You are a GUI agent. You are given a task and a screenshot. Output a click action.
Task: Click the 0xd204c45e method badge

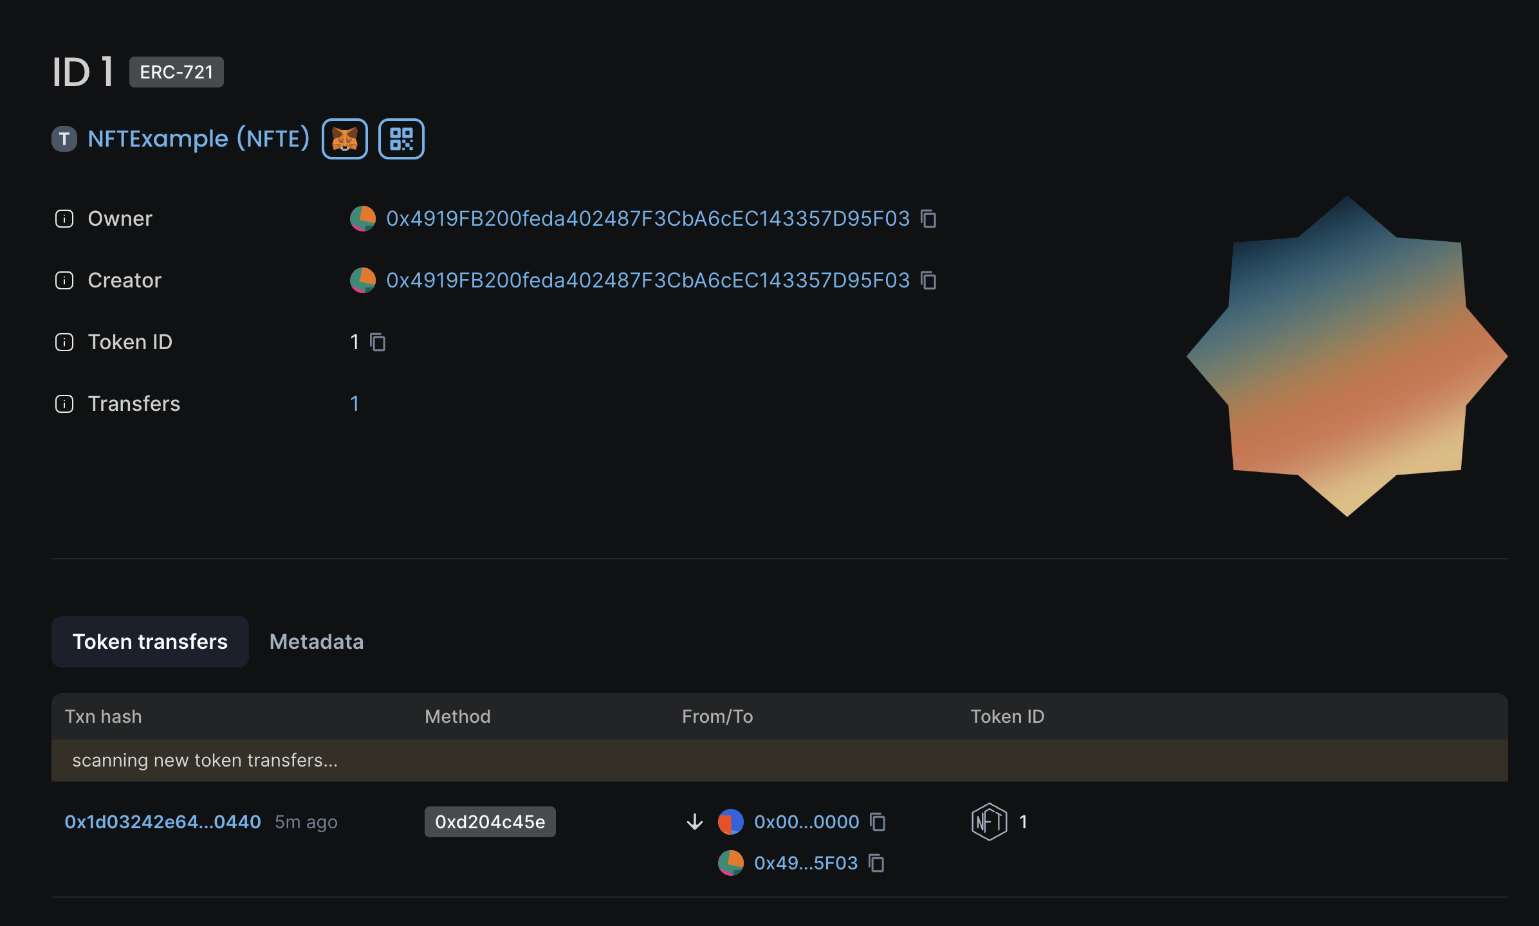(490, 822)
